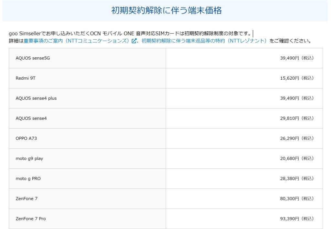Select the AQUOS sense4 model name cell

click(x=87, y=118)
